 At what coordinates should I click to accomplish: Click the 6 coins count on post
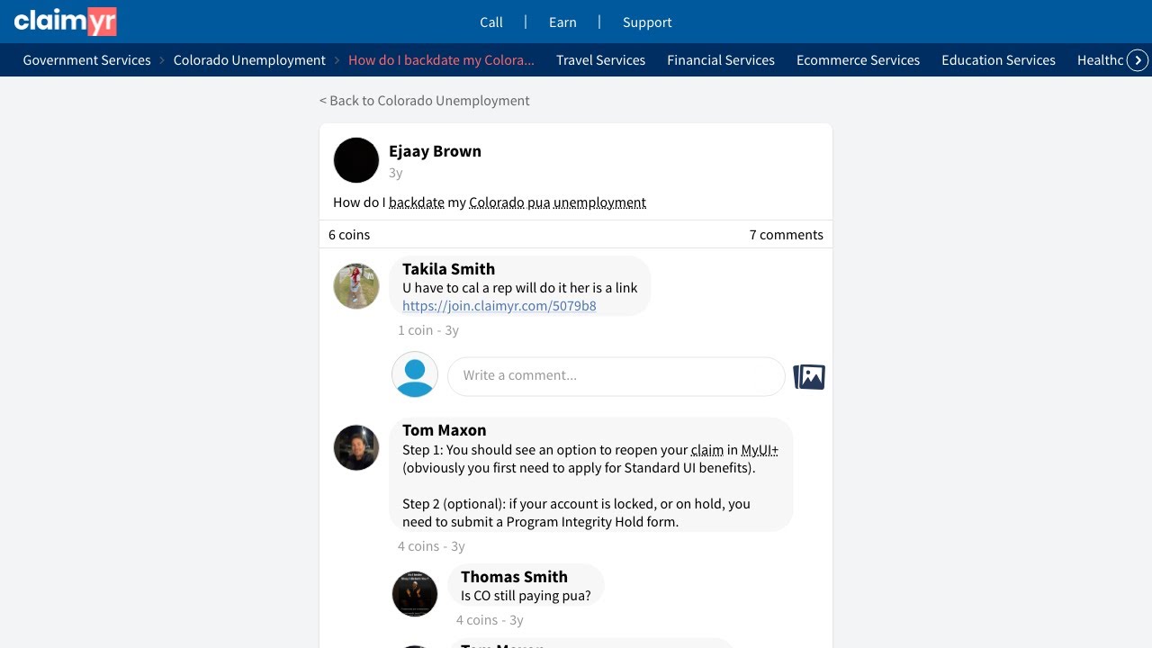point(349,235)
